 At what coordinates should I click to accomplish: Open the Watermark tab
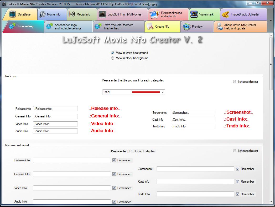point(204,14)
